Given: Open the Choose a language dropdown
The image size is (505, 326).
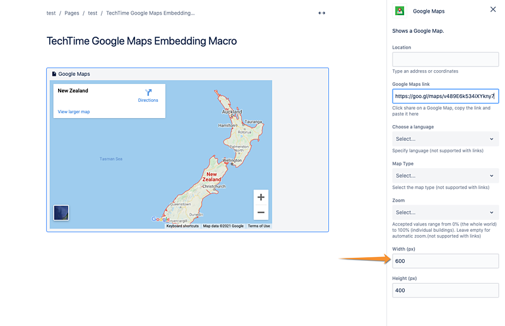Looking at the screenshot, I should point(446,139).
